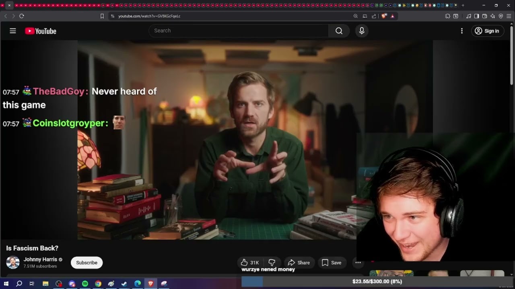Screen dimensions: 515x289
Task: Start voice search with the microphone icon
Action: tap(362, 31)
